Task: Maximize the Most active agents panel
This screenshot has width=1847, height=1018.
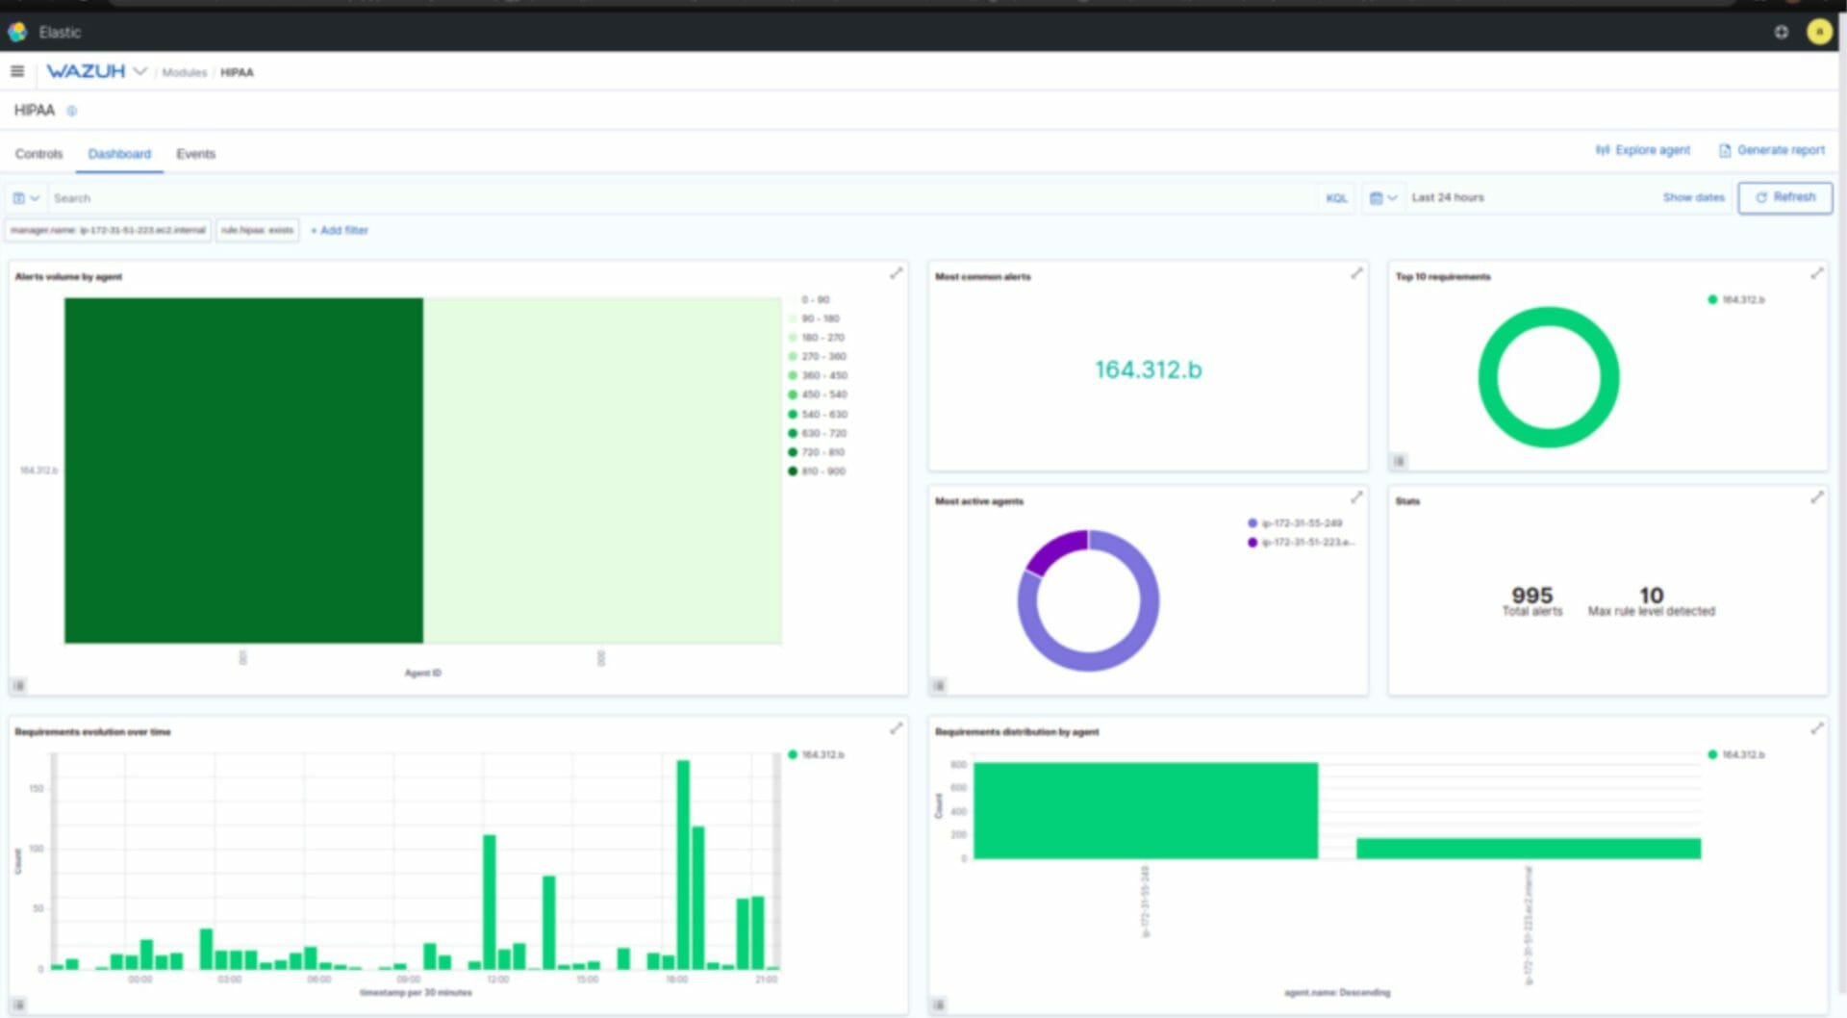Action: click(x=1356, y=497)
